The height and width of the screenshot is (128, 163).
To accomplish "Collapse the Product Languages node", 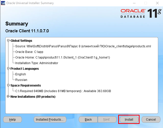I will (x=8, y=68).
